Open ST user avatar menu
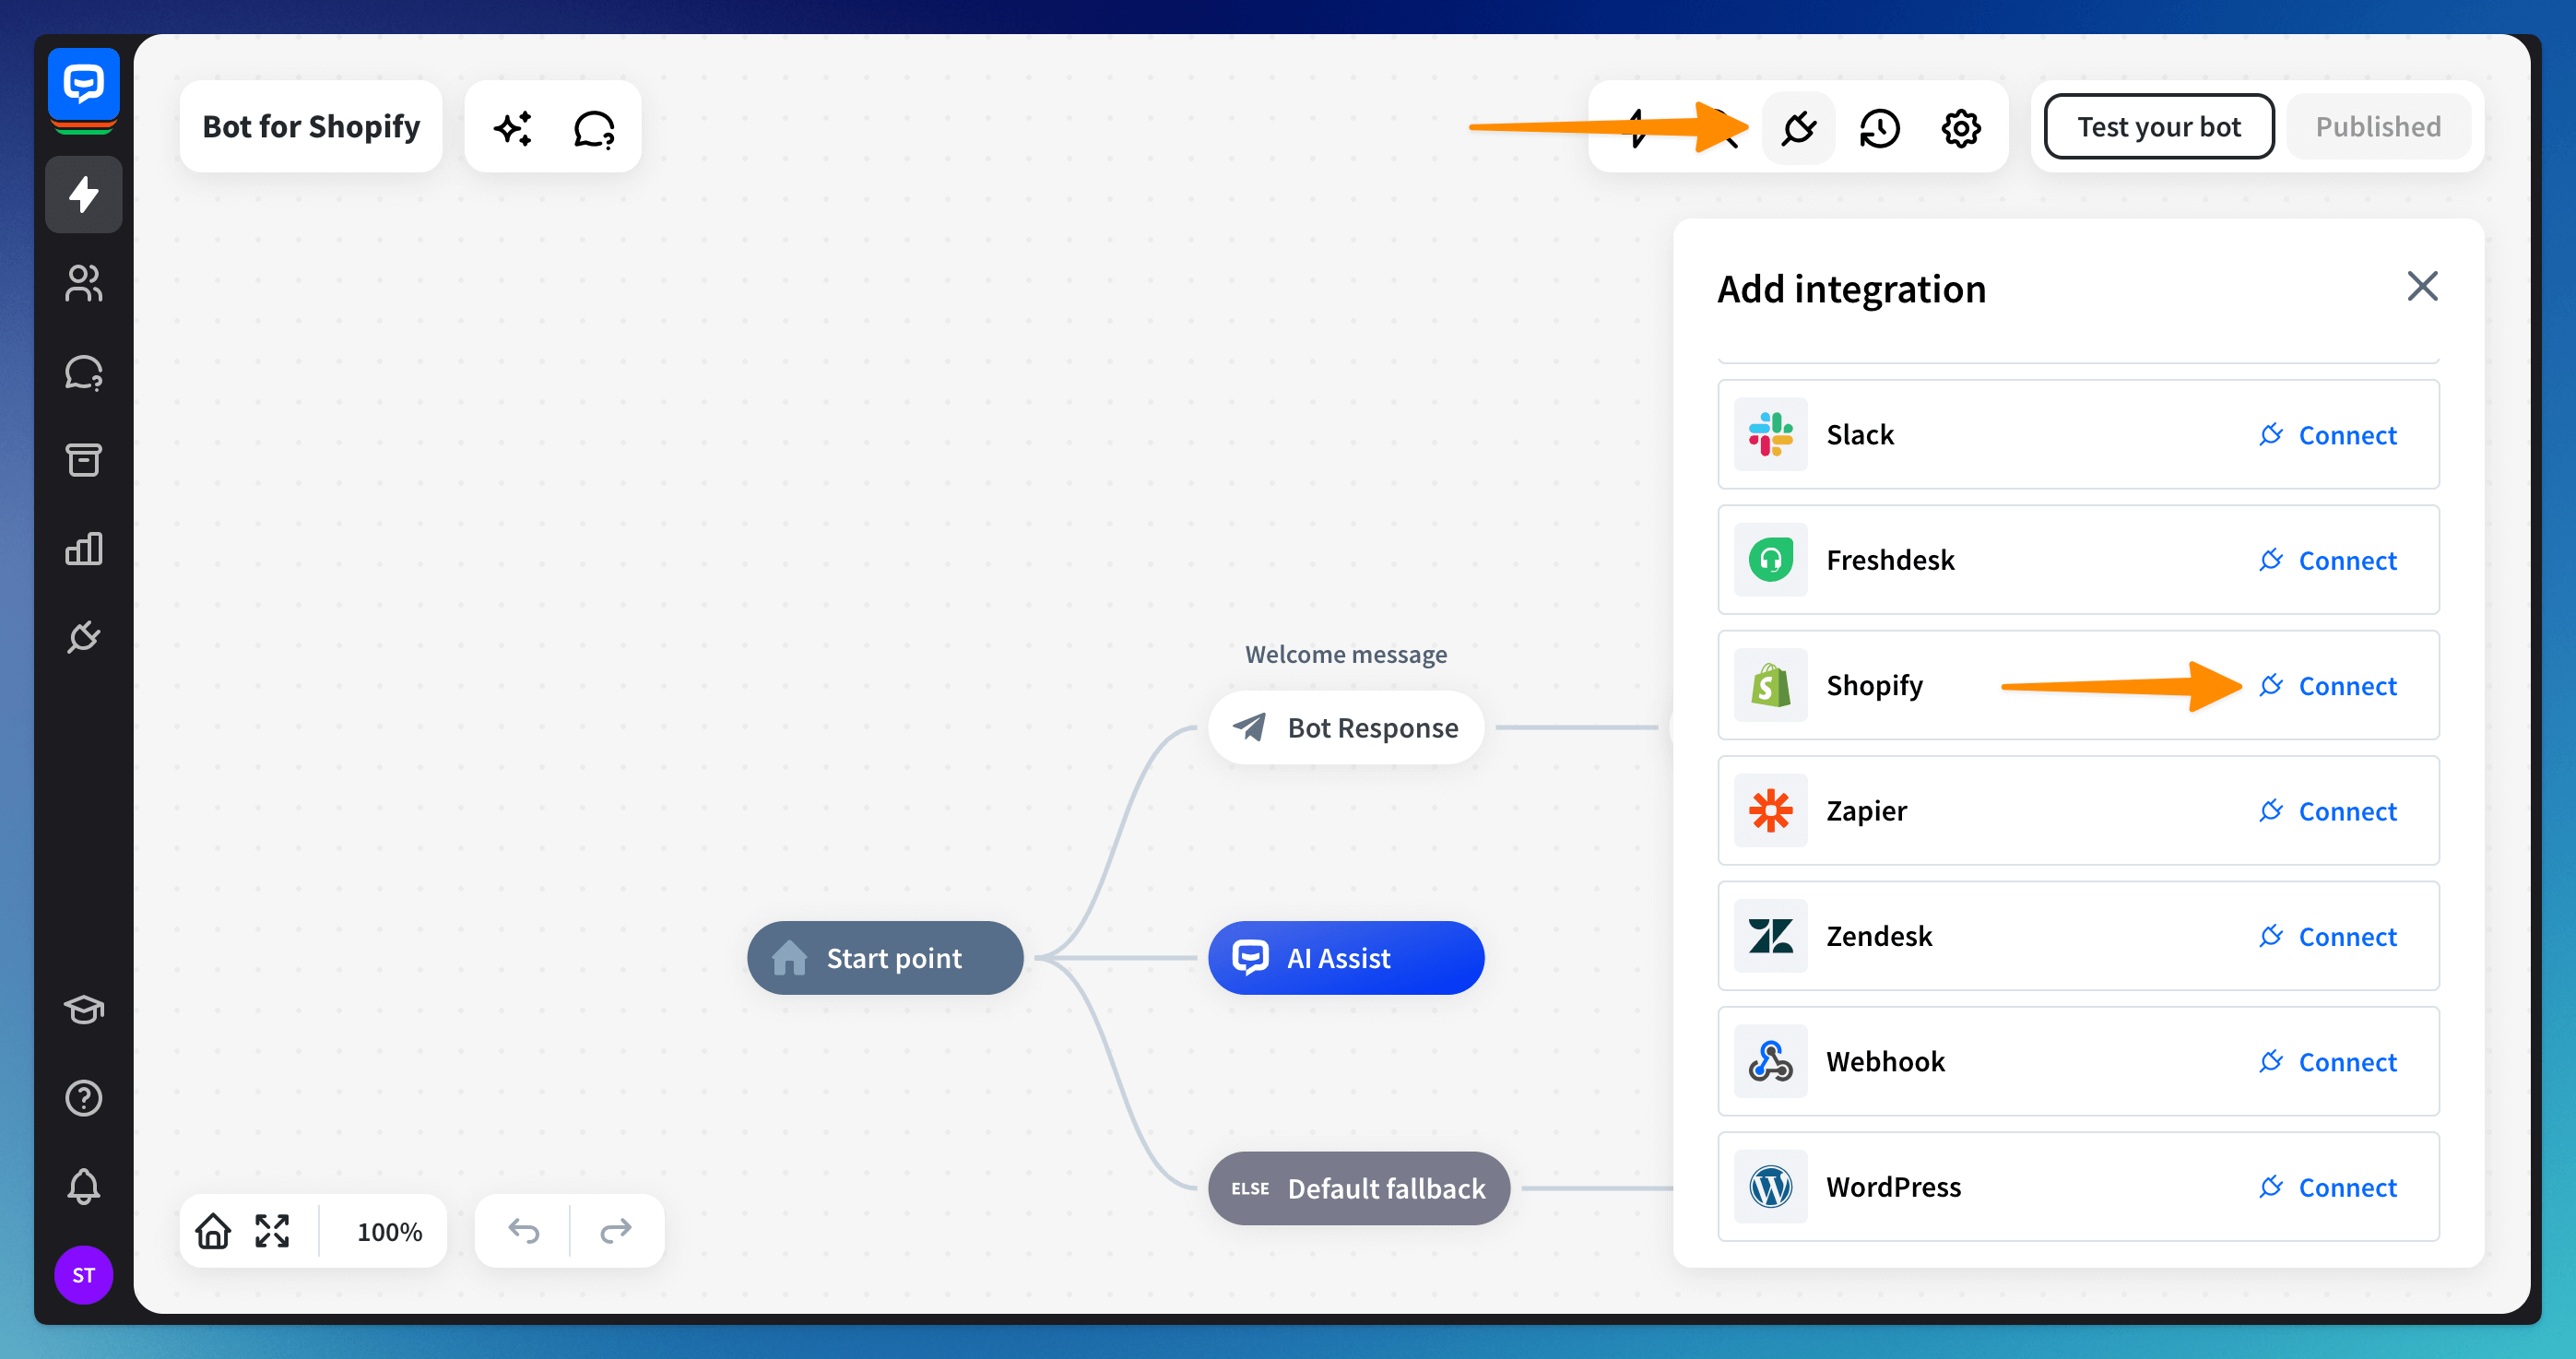 click(x=83, y=1275)
